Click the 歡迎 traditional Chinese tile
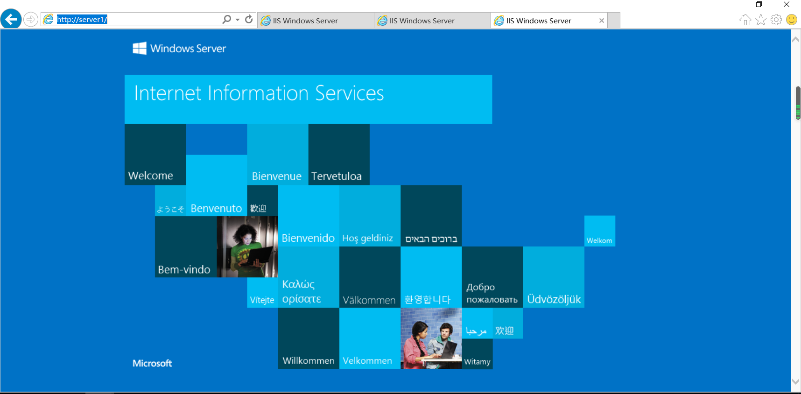Viewport: 801px width, 394px height. 262,201
